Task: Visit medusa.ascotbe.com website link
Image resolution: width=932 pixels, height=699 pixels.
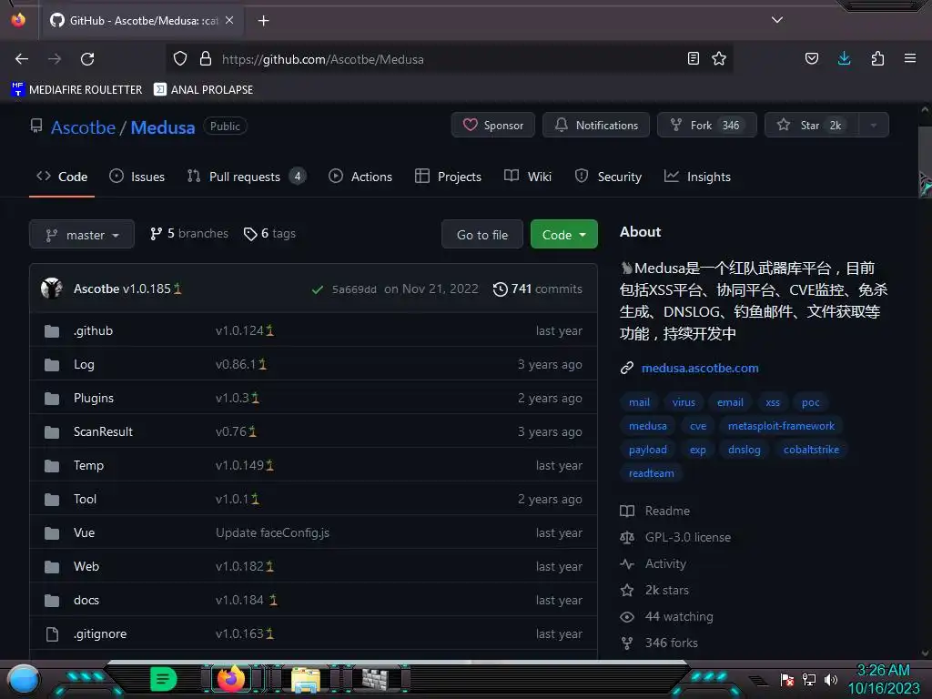Action: pyautogui.click(x=700, y=368)
